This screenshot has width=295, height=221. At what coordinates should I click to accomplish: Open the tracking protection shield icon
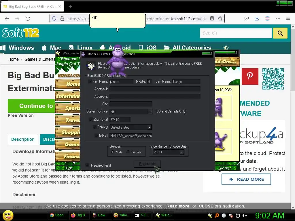pos(54,19)
